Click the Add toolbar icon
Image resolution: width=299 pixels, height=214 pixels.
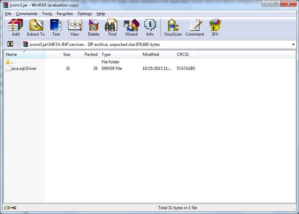[x=15, y=27]
